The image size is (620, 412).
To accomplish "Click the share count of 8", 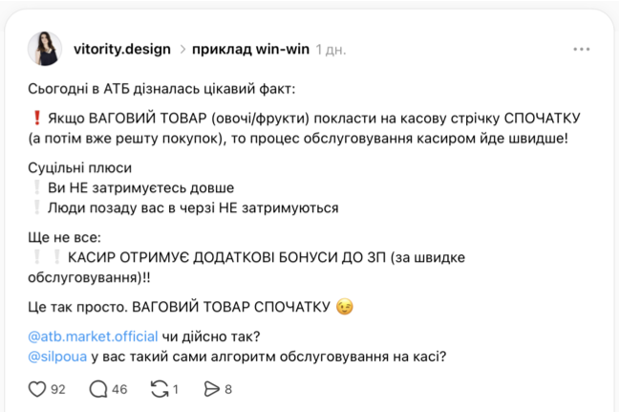I will (228, 389).
